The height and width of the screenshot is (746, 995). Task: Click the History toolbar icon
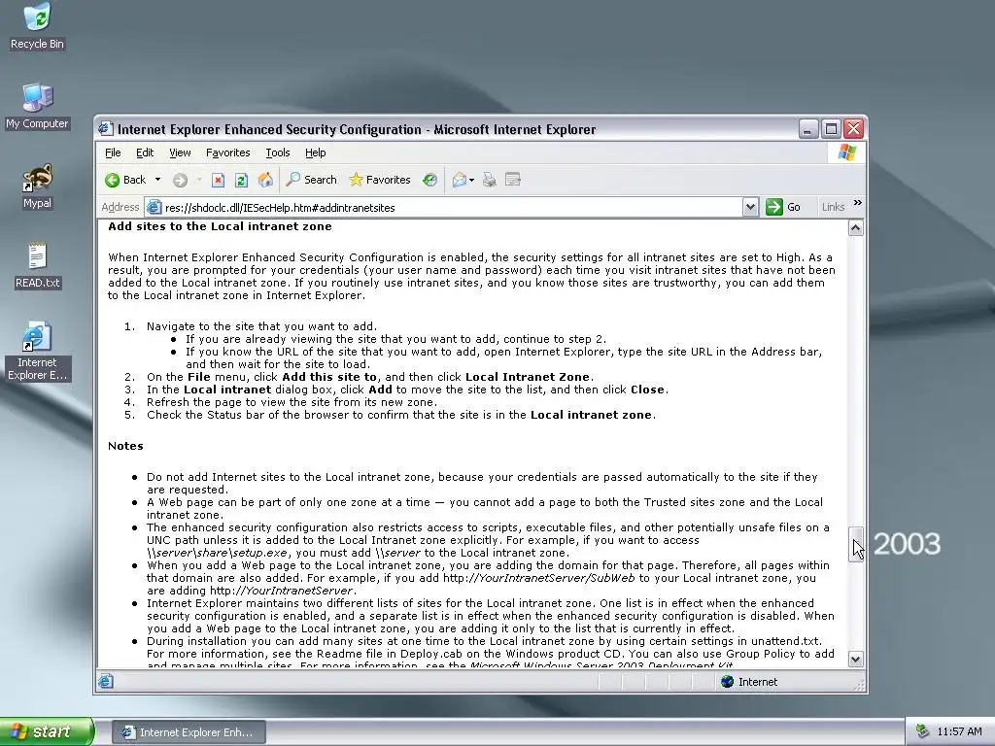click(x=430, y=180)
